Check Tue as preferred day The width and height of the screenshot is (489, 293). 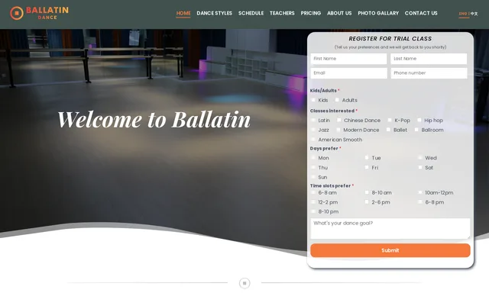367,158
